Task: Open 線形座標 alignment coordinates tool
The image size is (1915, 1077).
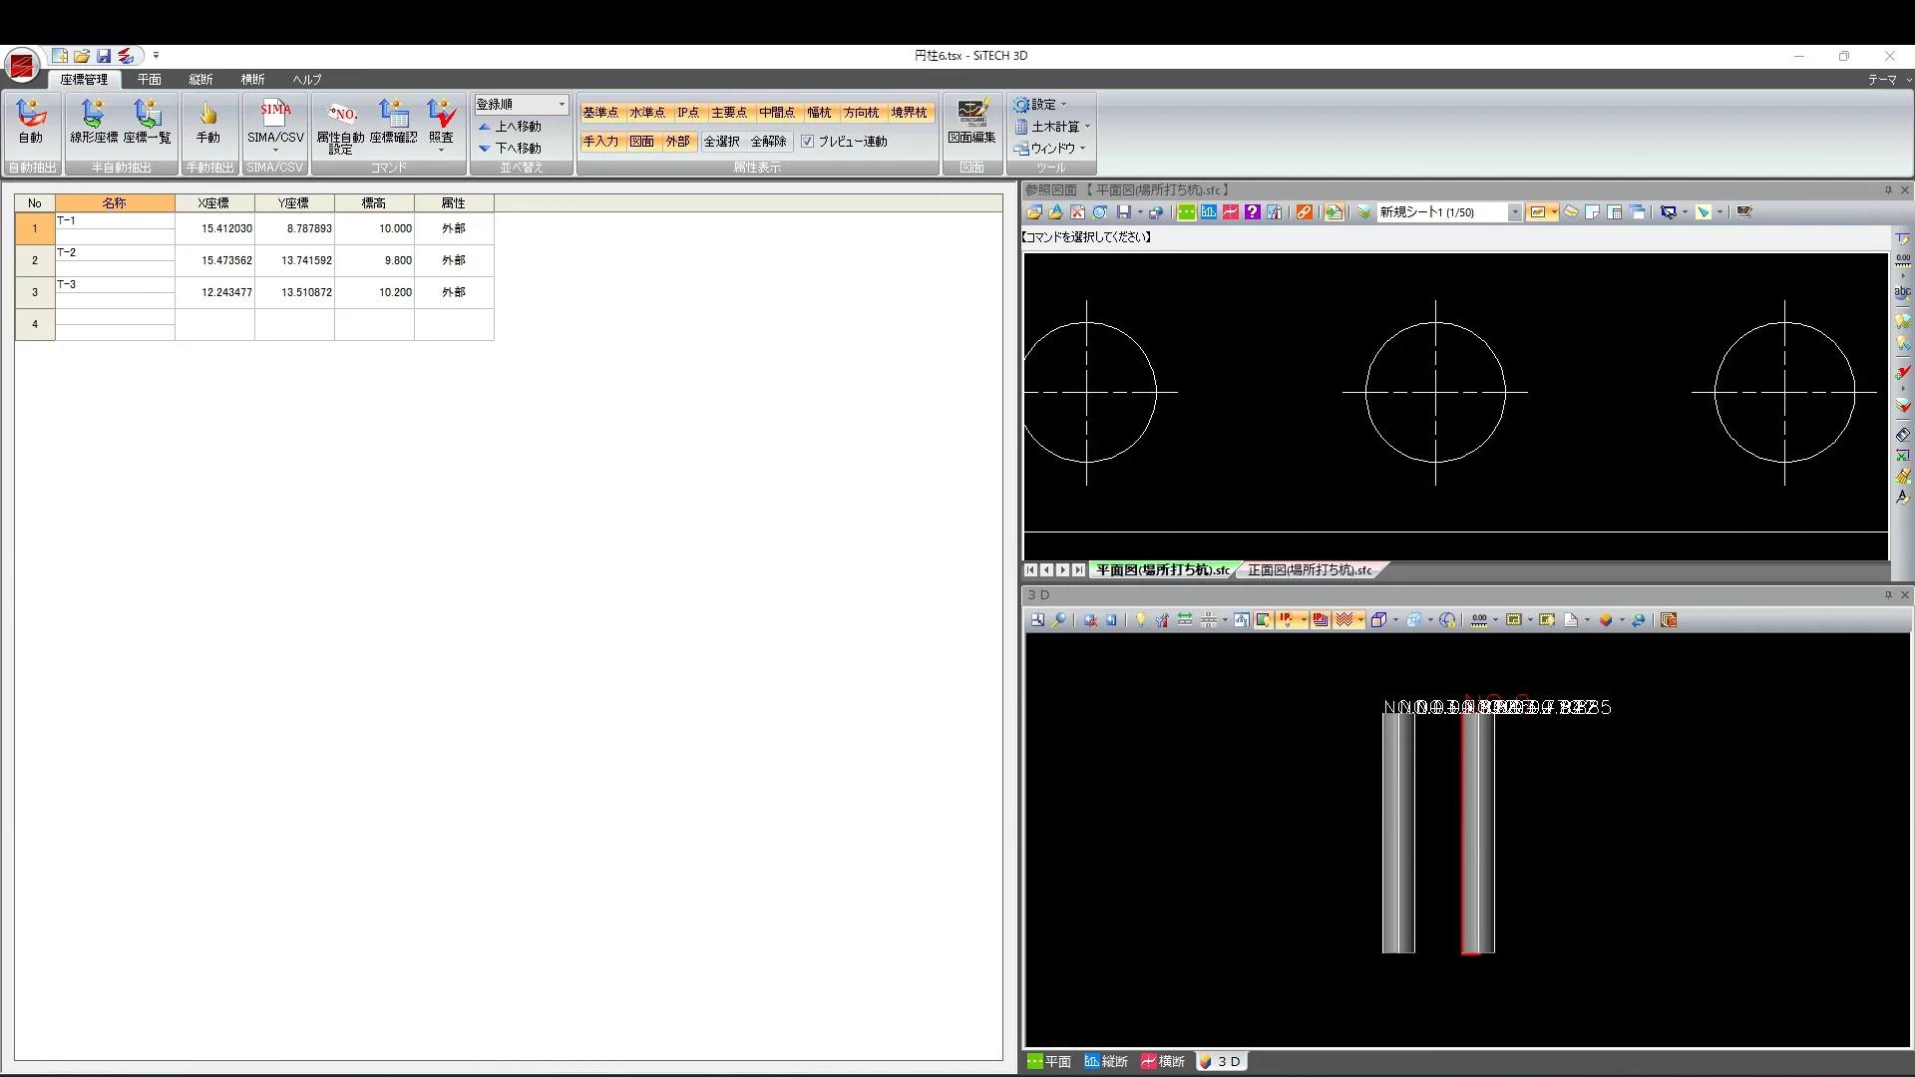Action: [94, 122]
